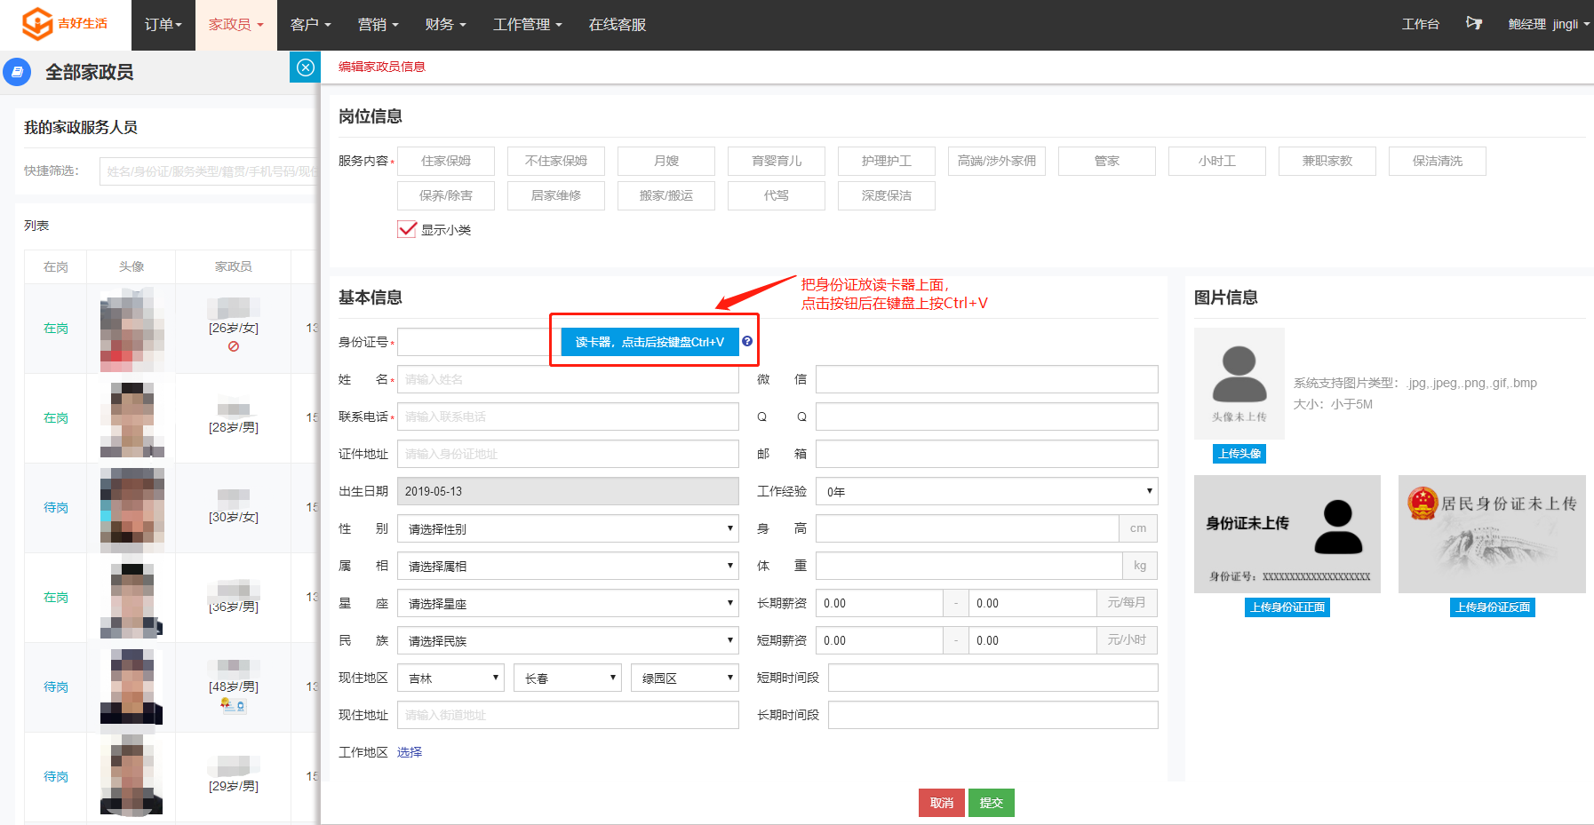
Task: Open the 营销 menu
Action: click(x=379, y=25)
